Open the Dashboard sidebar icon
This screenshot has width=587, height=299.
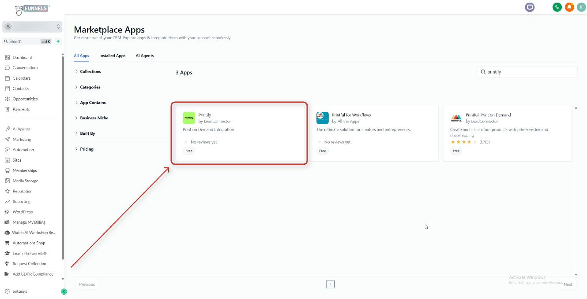pyautogui.click(x=8, y=58)
